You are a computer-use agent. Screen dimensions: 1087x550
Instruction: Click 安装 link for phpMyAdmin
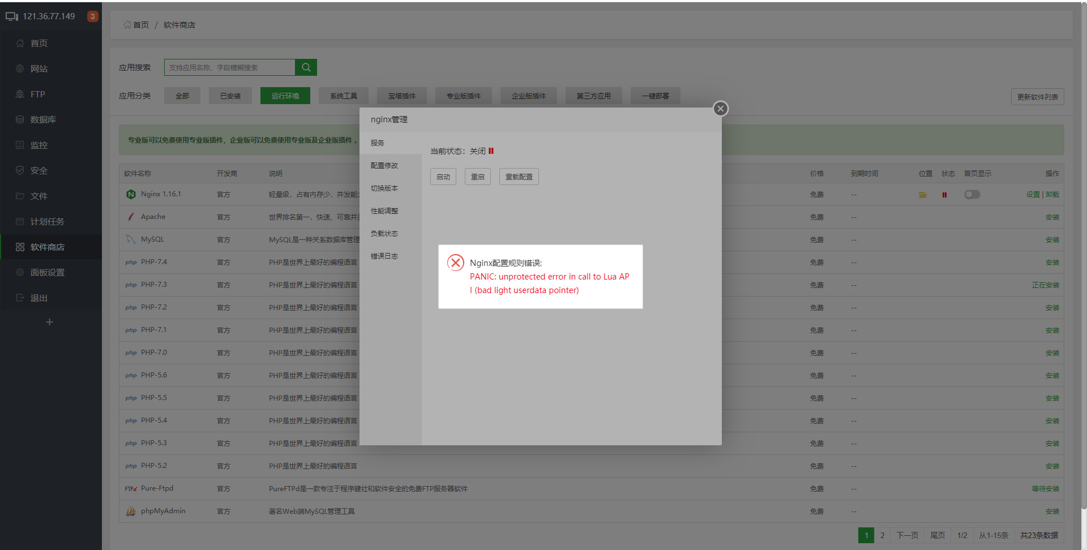coord(1052,512)
